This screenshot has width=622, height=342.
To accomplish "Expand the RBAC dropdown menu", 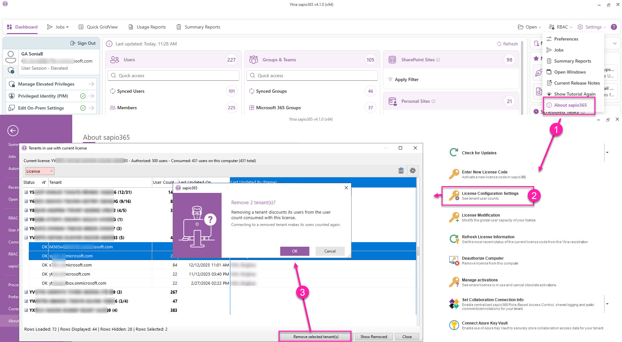I will pos(561,27).
